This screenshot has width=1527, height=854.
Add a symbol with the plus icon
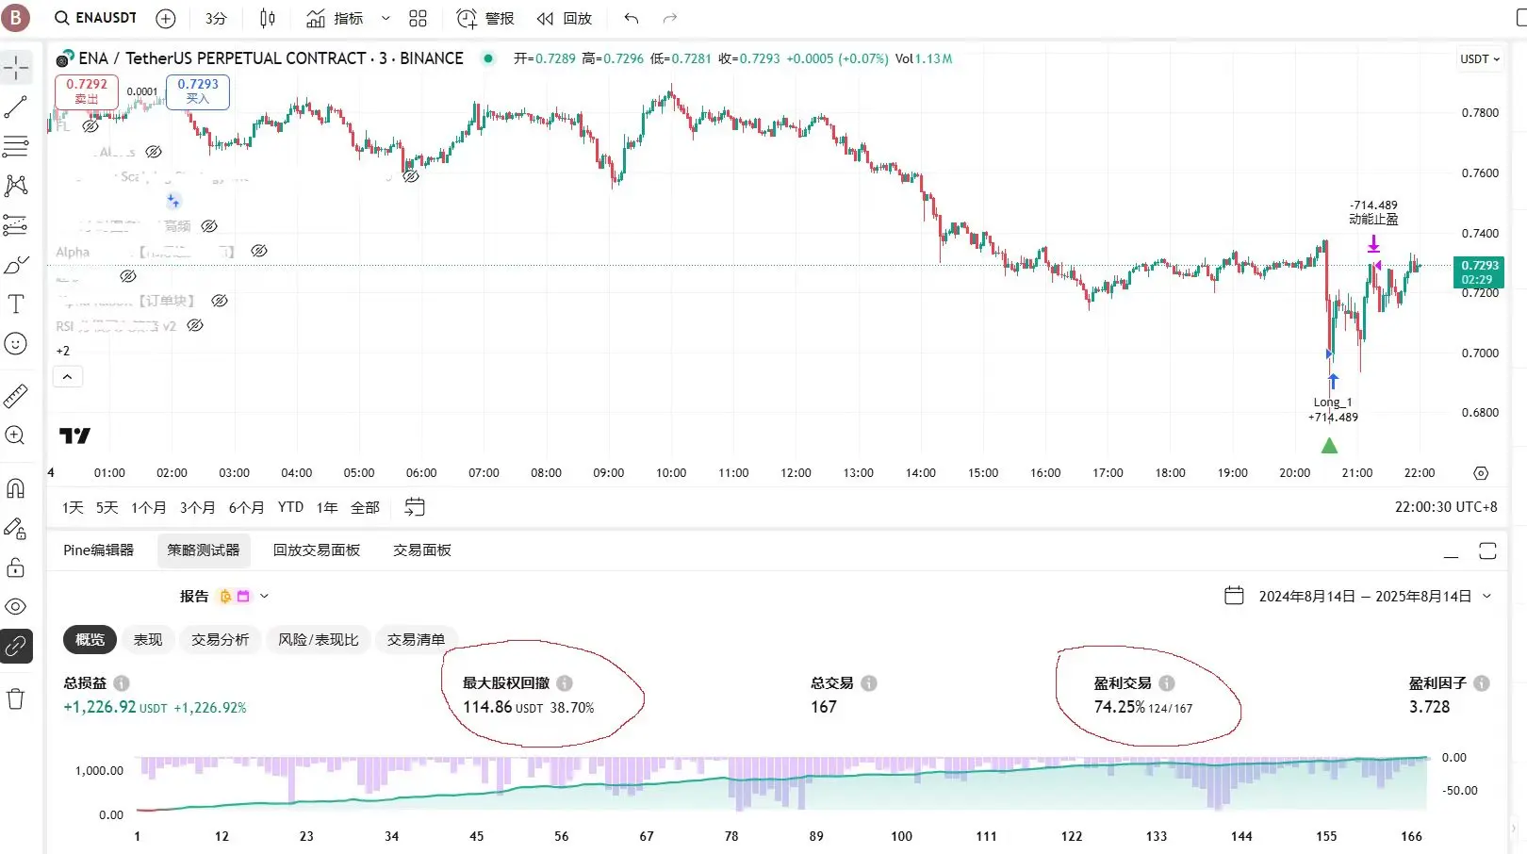166,18
